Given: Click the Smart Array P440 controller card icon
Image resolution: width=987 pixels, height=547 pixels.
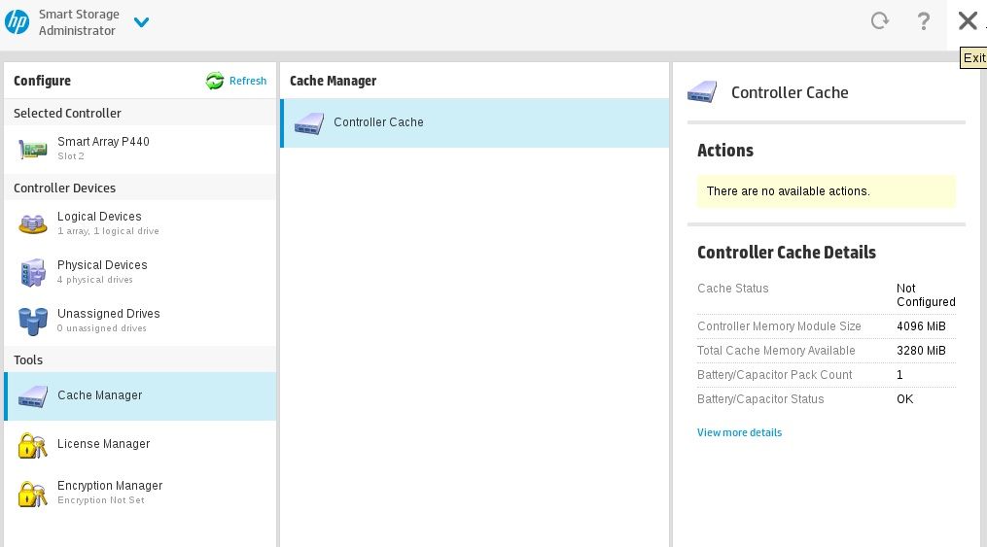Looking at the screenshot, I should [33, 149].
